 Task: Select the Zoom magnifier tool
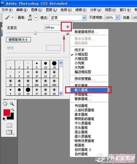point(12,103)
